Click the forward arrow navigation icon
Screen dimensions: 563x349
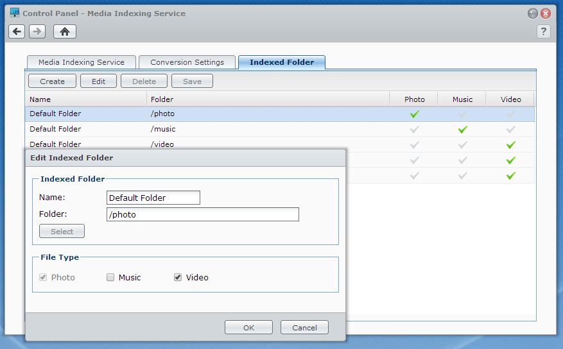click(37, 31)
